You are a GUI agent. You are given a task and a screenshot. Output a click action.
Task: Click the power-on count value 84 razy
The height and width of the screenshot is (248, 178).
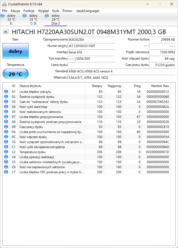pos(162,58)
